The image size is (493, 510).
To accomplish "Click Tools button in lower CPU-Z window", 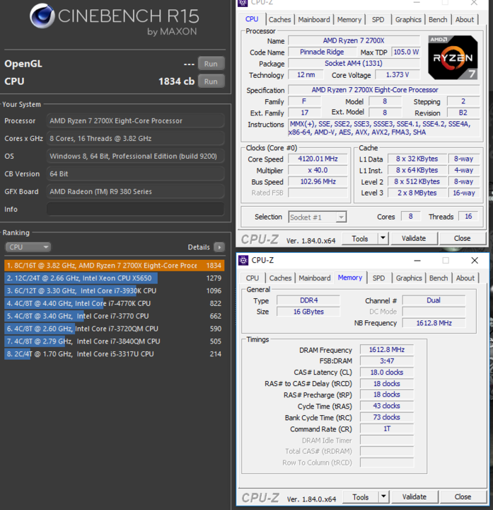I will point(361,497).
